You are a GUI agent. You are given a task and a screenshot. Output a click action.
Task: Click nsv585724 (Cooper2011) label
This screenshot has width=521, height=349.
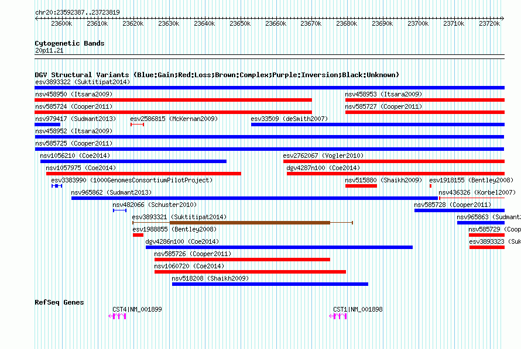tap(74, 106)
